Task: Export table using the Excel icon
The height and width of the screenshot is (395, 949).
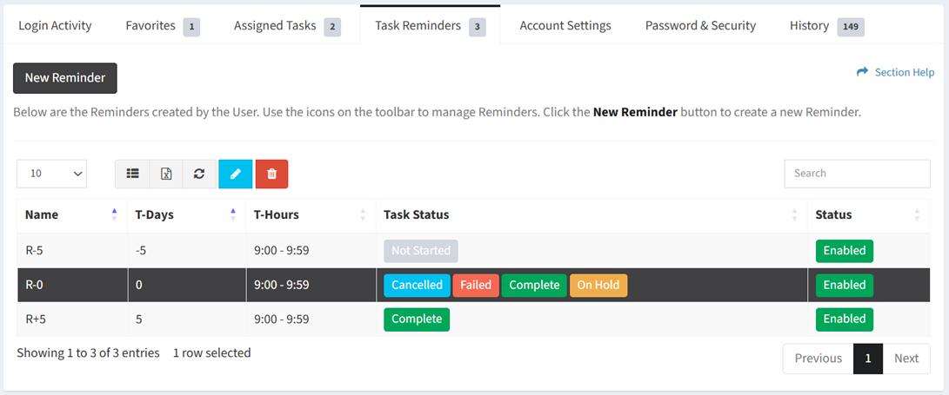Action: tap(166, 174)
